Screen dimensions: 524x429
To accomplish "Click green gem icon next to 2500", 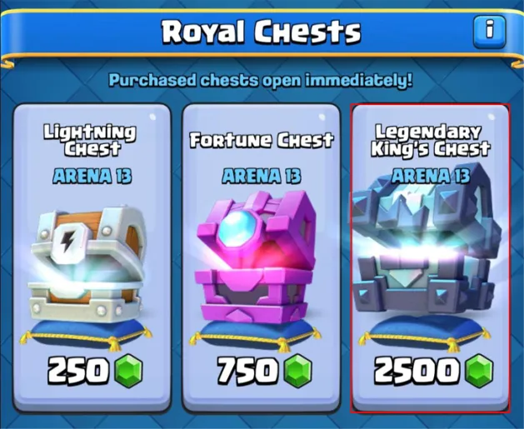I will coord(479,372).
